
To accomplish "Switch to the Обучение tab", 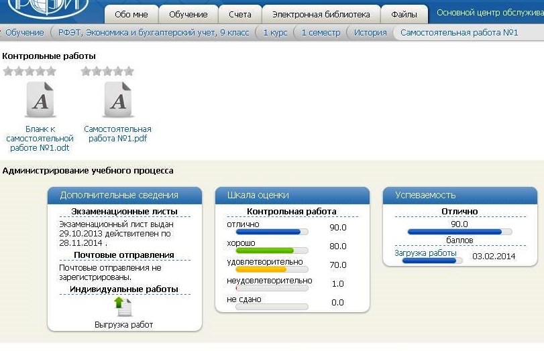I will tap(188, 14).
